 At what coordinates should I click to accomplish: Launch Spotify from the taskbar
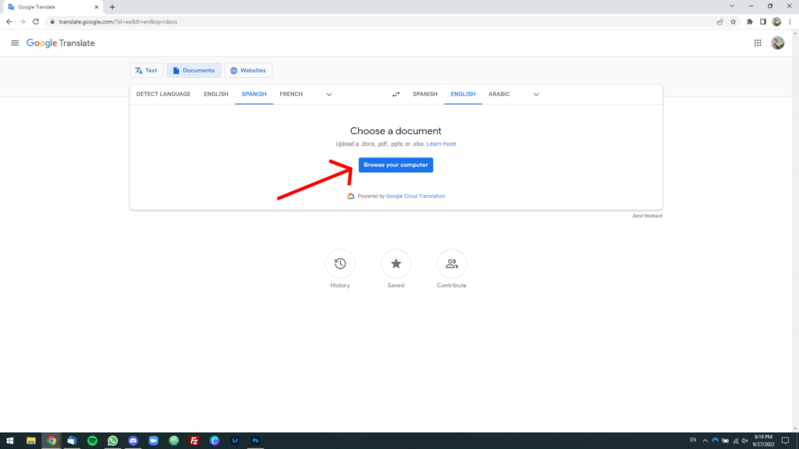92,441
